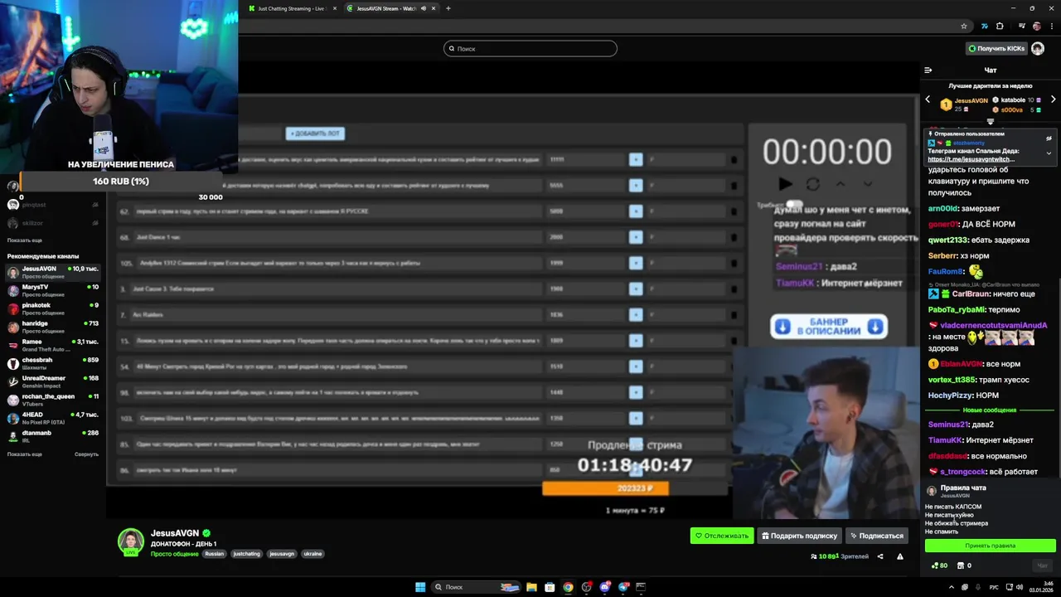This screenshot has width=1061, height=597.
Task: Open dtanmanb IRL channel
Action: (53, 436)
